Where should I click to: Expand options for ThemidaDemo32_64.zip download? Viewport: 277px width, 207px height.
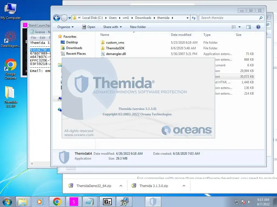coord(121,186)
